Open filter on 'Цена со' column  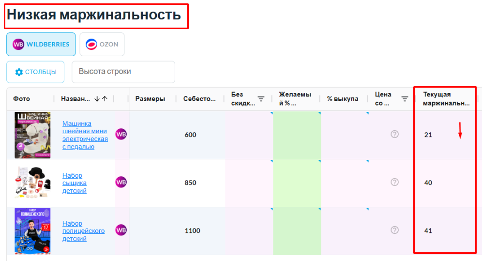(405, 99)
